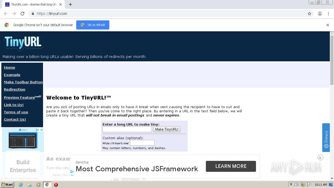Screen dimensions: 334x188
Task: Click the page scrollbar down arrow
Action: (x=332, y=178)
